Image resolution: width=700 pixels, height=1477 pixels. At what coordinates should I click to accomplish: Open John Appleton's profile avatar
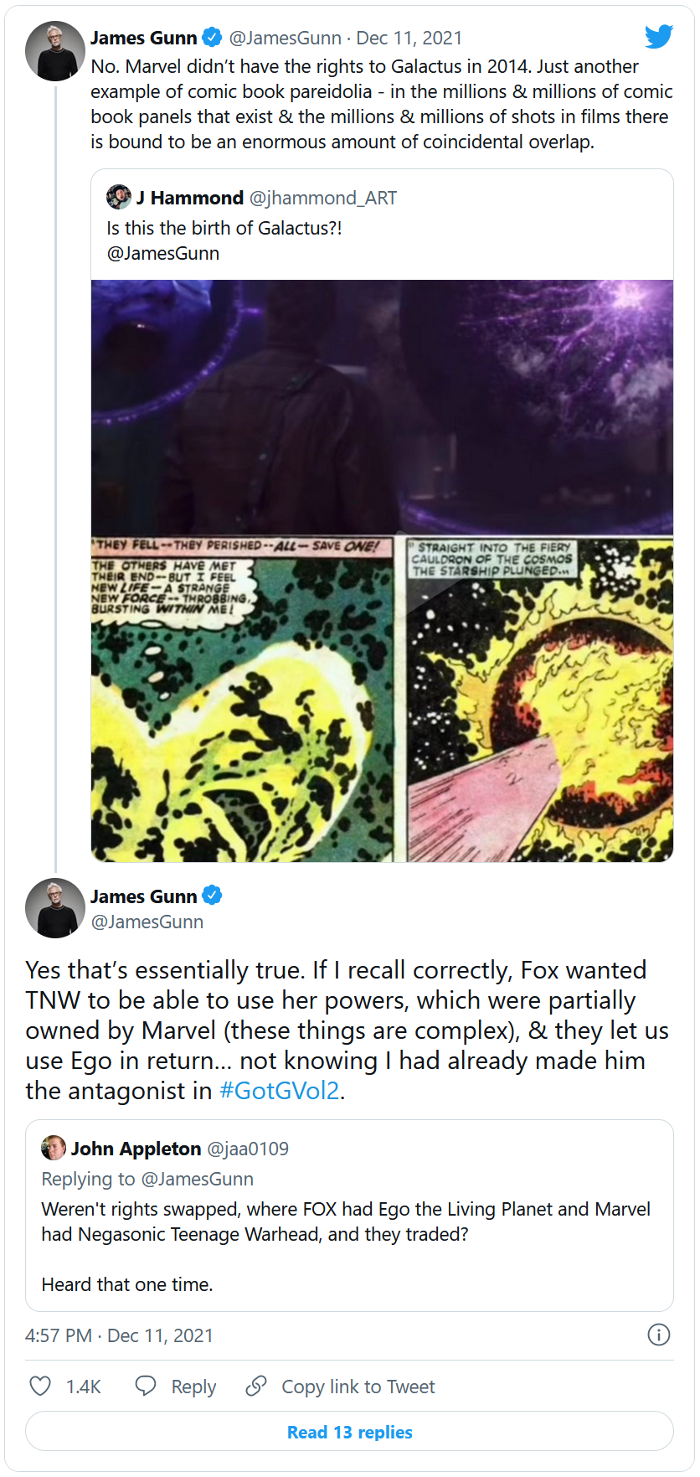[54, 1148]
